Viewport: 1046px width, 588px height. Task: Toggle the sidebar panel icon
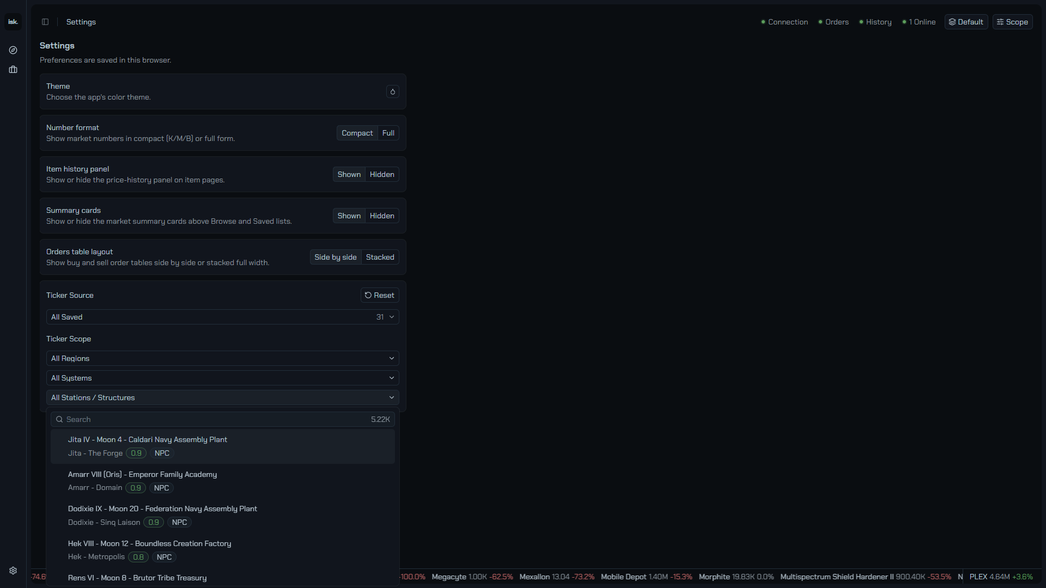tap(45, 22)
